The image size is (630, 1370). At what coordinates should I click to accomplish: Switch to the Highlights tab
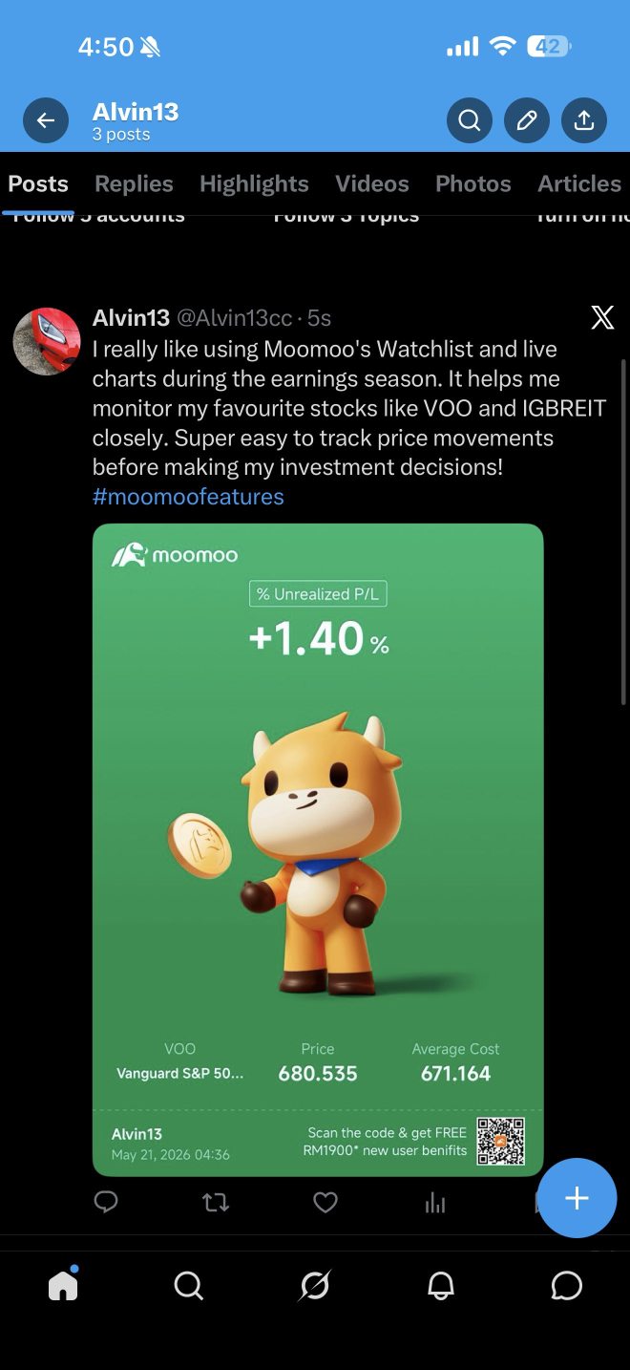point(254,183)
